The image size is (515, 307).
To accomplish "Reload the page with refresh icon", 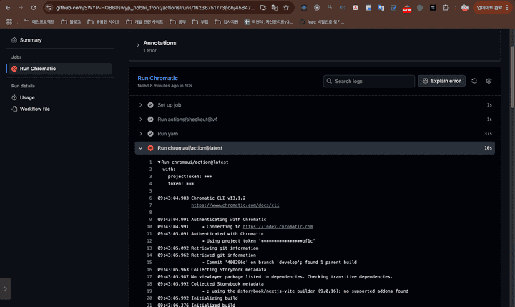I will point(34,8).
